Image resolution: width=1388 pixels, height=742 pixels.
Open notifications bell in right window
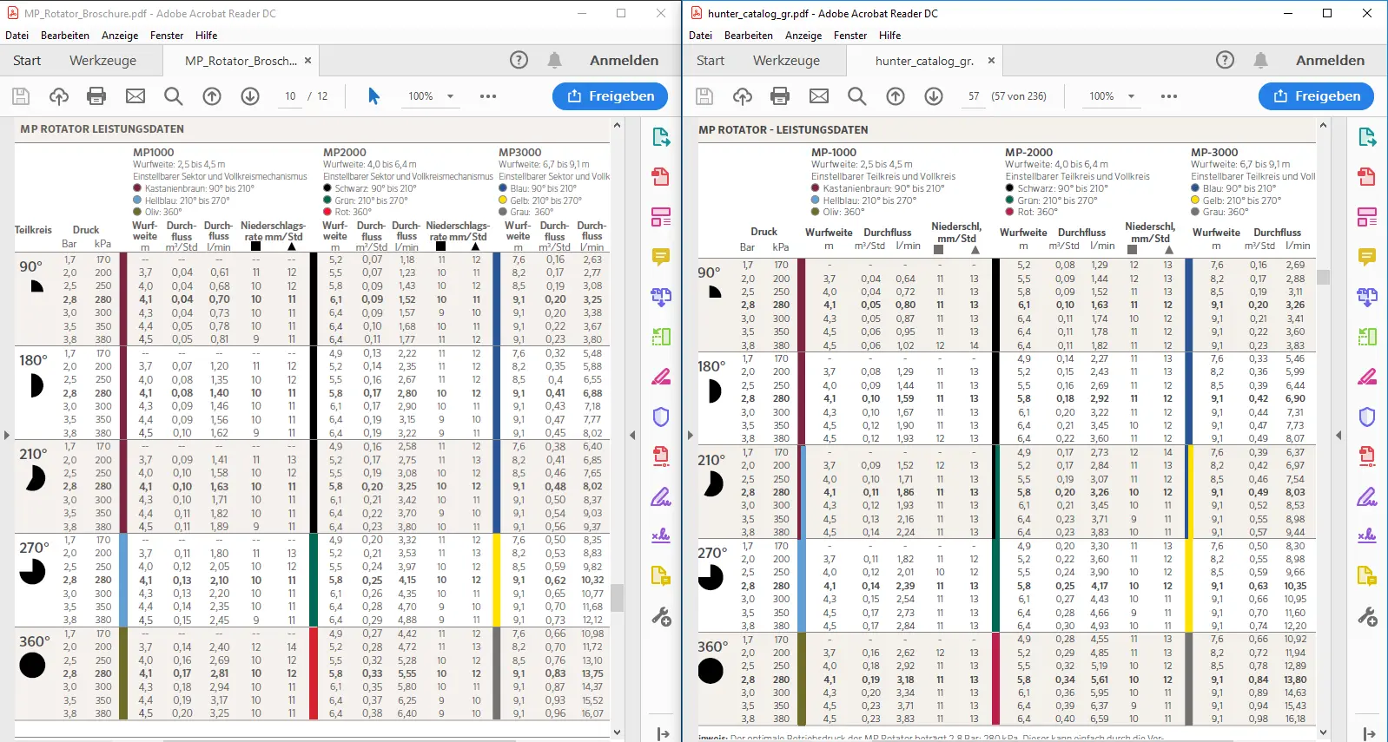pyautogui.click(x=1259, y=60)
